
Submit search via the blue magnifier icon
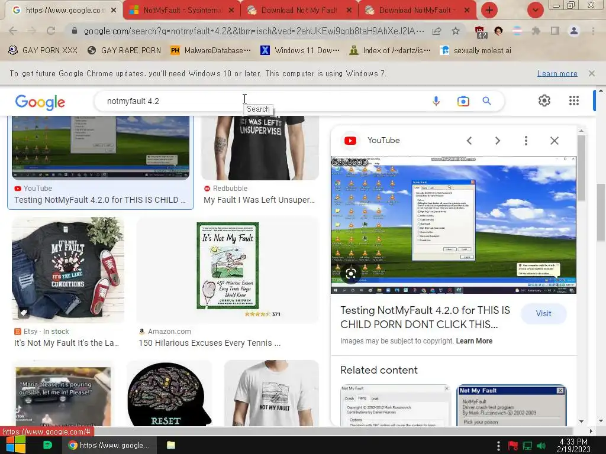pyautogui.click(x=486, y=101)
